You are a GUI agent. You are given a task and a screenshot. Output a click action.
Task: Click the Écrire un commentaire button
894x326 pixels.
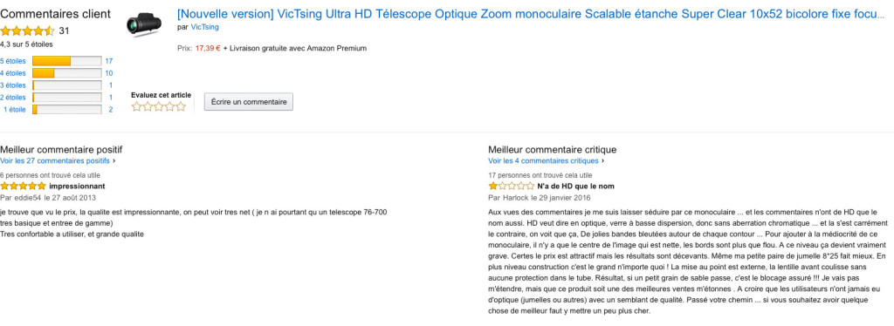pyautogui.click(x=249, y=102)
